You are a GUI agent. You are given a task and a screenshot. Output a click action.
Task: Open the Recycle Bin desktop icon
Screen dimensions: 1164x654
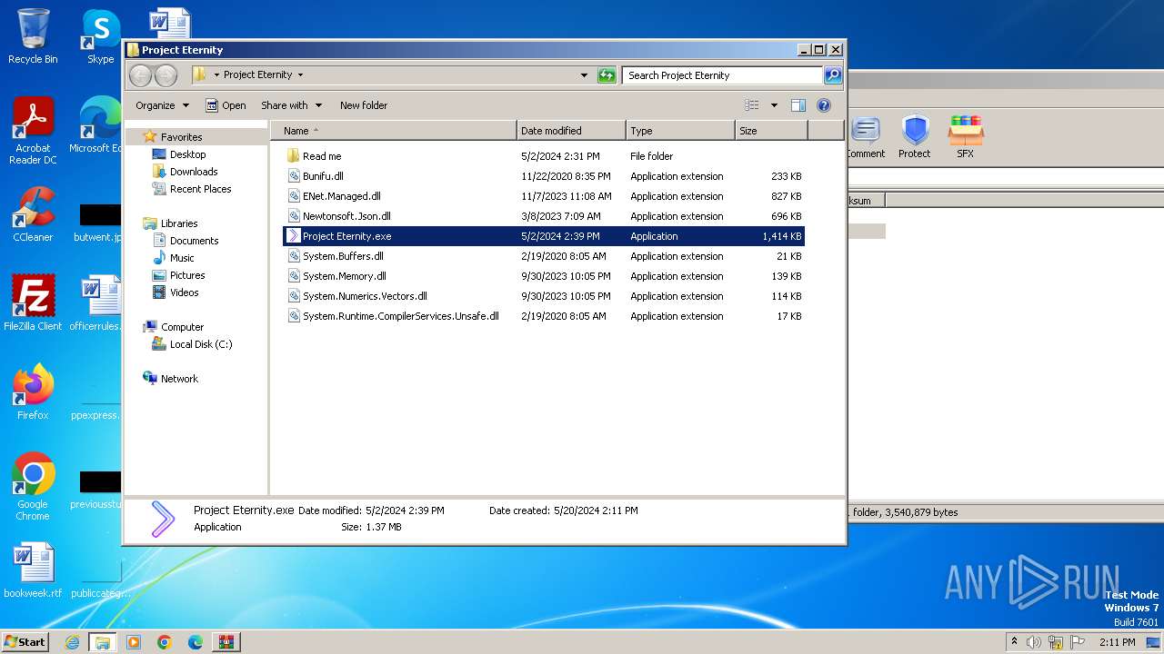(x=33, y=36)
